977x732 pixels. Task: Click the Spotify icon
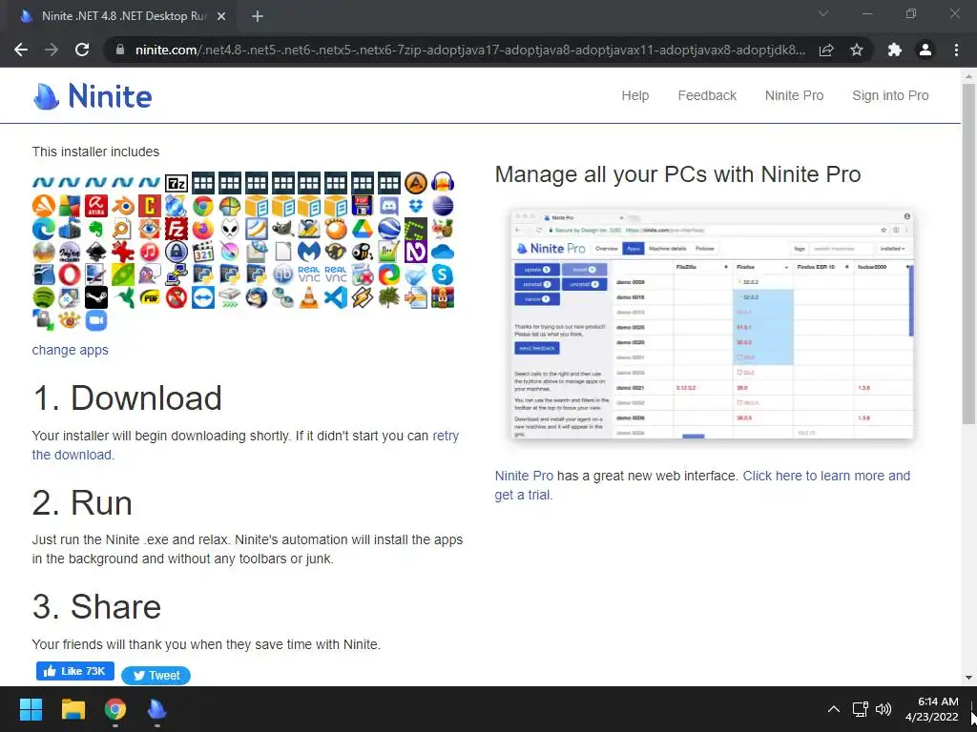point(44,297)
